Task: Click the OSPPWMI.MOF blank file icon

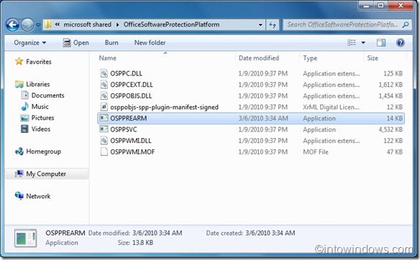Action: [x=104, y=152]
